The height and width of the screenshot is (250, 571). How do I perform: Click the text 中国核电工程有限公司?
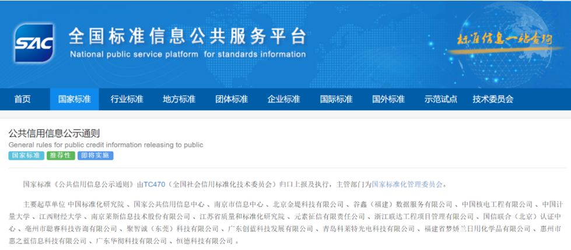[498, 203]
